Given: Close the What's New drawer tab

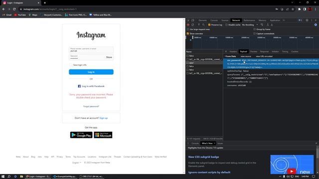Looking at the screenshot, I should [x=214, y=144].
